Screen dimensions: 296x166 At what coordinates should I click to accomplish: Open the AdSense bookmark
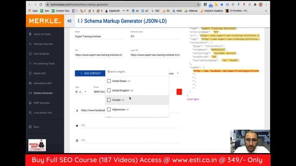(x=191, y=11)
